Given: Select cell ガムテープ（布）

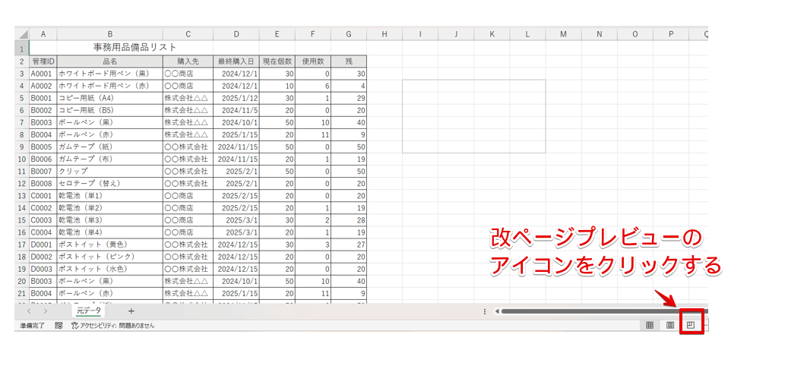Looking at the screenshot, I should click(x=110, y=159).
